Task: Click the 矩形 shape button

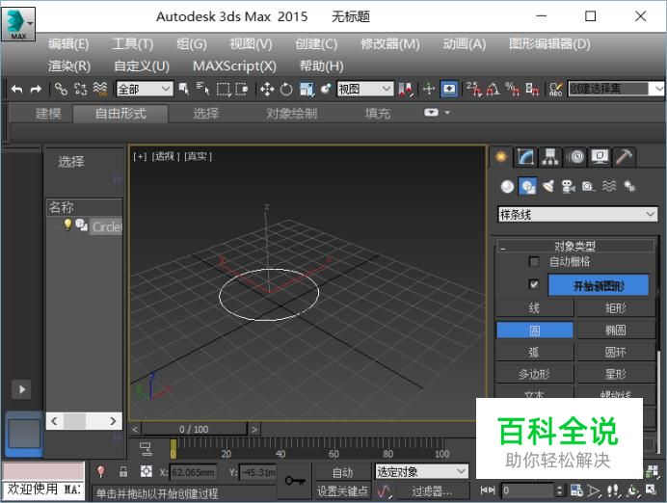Action: [616, 307]
